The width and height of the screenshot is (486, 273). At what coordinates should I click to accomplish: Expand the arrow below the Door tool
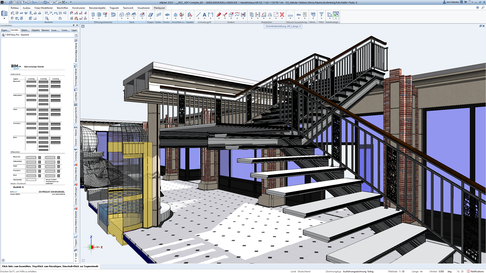[x=93, y=18]
